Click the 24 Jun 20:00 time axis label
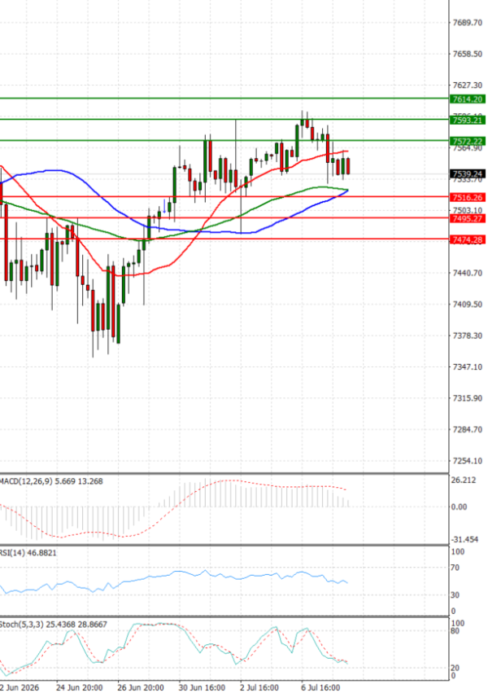 click(80, 687)
